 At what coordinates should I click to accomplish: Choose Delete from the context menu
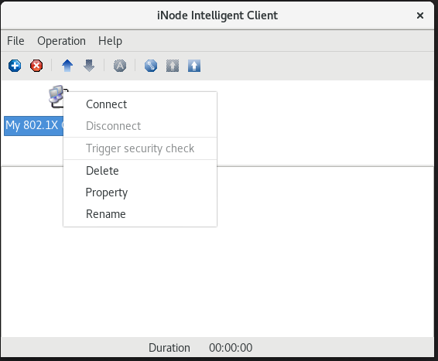coord(140,171)
